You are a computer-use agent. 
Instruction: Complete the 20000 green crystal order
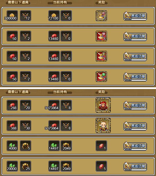pyautogui.click(x=135, y=167)
